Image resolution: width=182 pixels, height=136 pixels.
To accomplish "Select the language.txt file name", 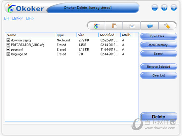I will coord(19,54).
